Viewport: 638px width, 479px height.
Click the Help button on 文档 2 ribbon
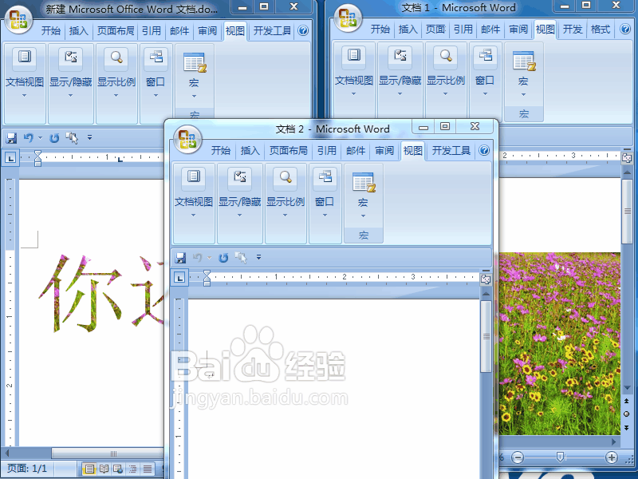click(484, 150)
